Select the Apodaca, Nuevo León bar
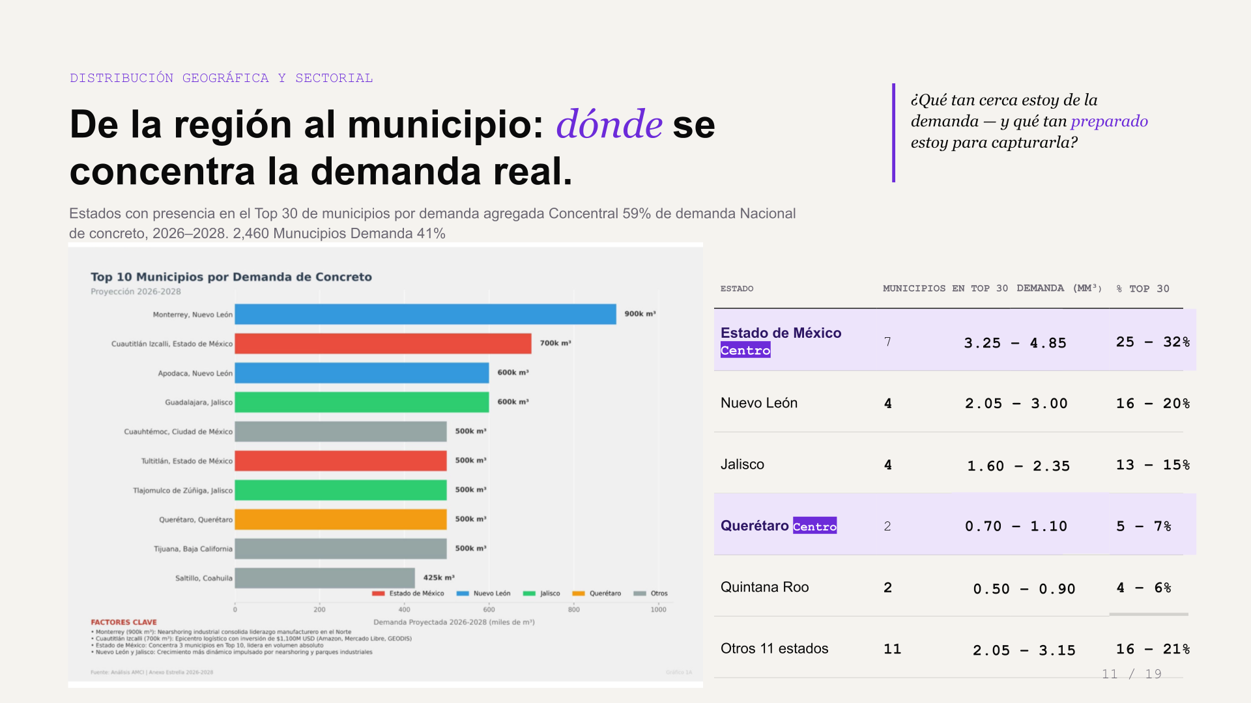The image size is (1251, 703). (362, 373)
